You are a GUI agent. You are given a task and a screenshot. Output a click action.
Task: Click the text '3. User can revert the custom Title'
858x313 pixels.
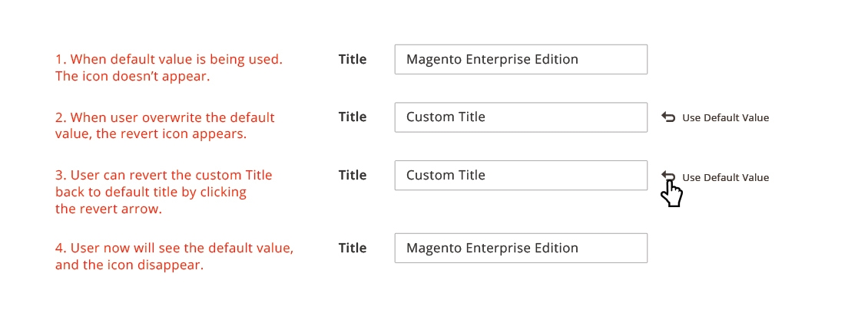(164, 176)
